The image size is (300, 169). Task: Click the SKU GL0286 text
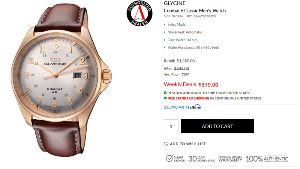(x=173, y=16)
